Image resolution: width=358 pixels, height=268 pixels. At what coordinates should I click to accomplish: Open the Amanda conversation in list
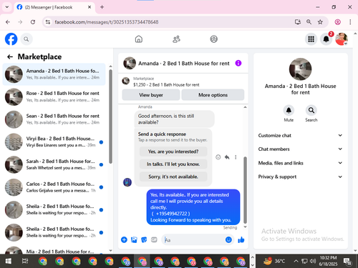[54, 74]
